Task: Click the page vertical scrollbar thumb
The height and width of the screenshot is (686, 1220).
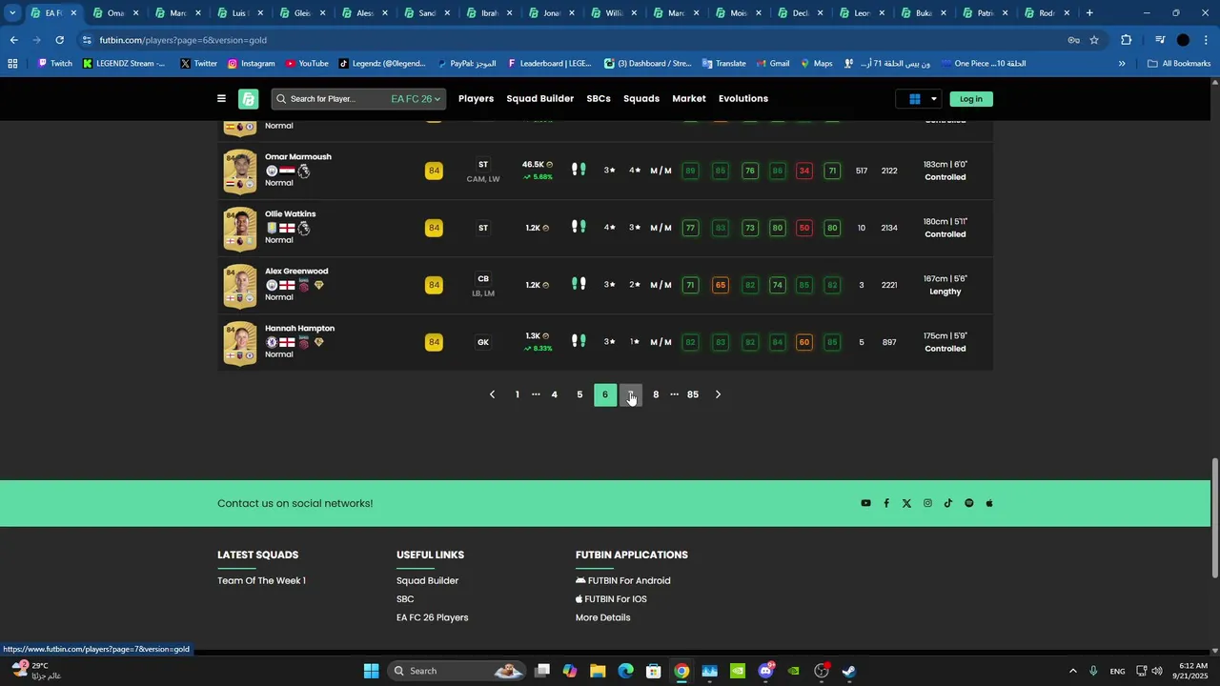Action: point(1214,517)
